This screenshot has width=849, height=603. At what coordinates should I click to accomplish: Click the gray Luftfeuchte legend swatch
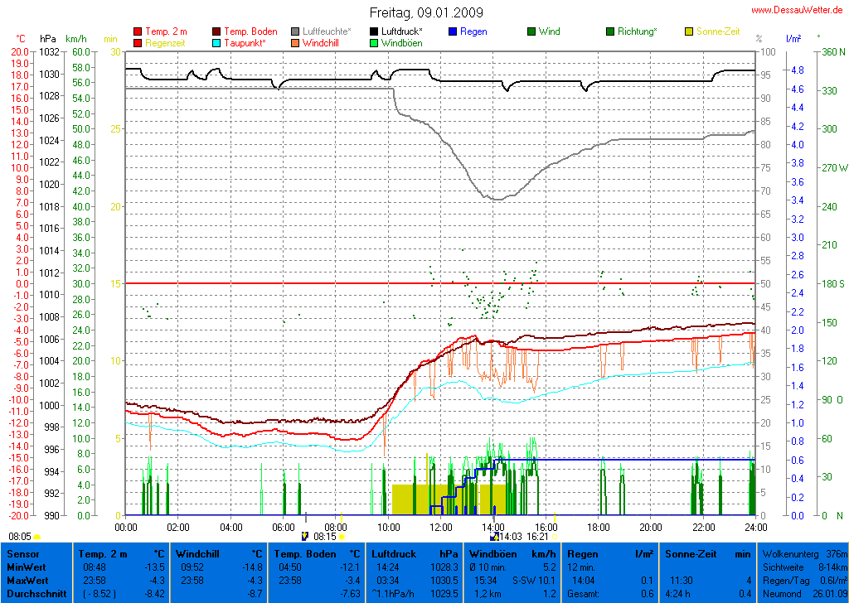pyautogui.click(x=295, y=31)
